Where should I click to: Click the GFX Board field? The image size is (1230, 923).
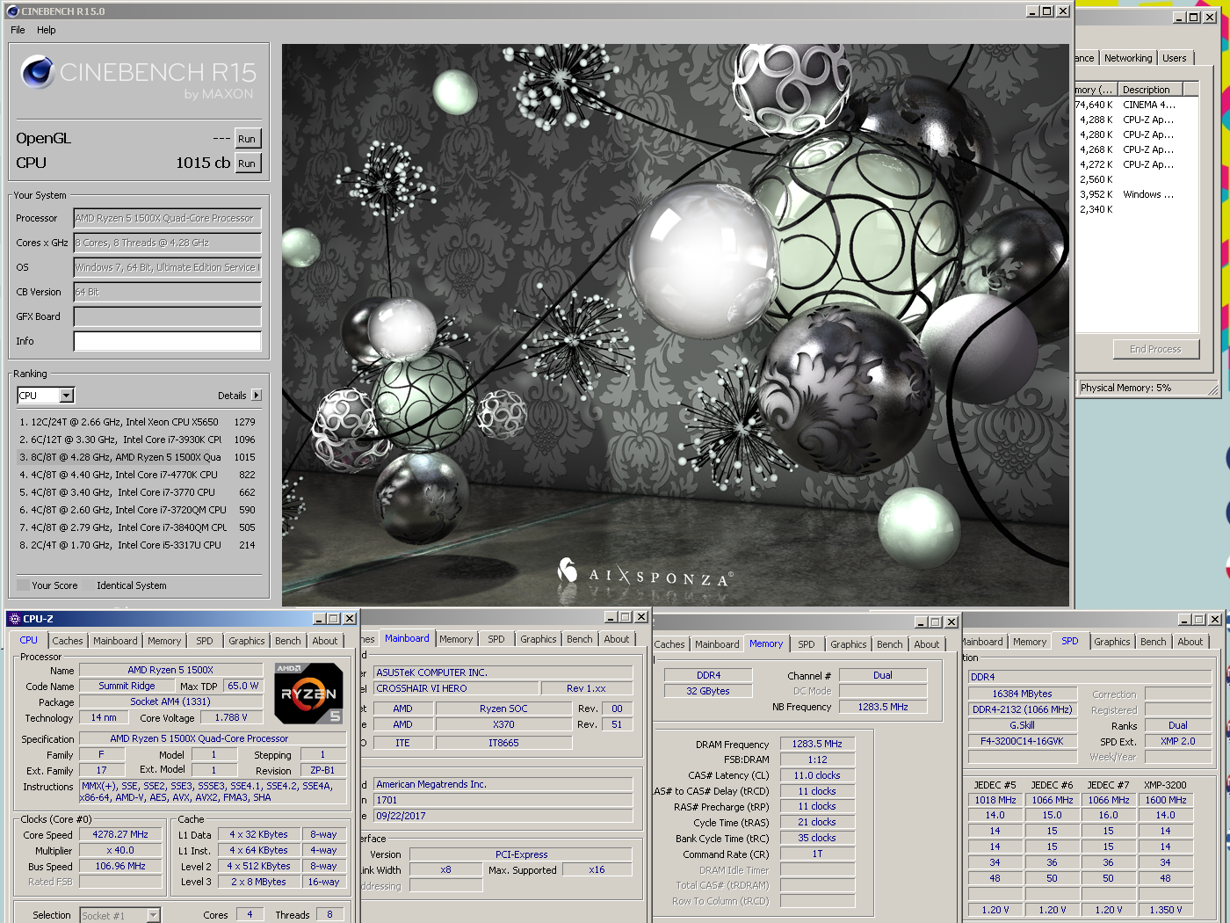168,316
